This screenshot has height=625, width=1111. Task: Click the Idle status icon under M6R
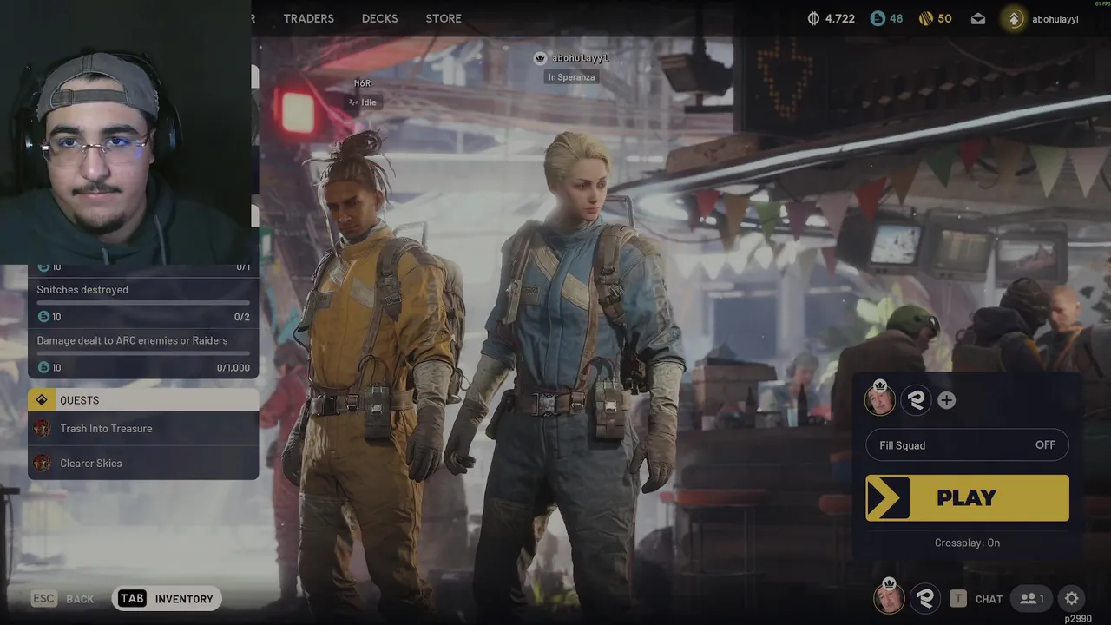353,102
